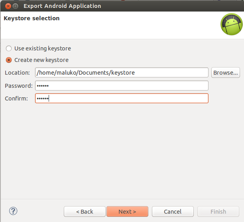Open help via question mark icon
The height and width of the screenshot is (222, 244).
13,211
